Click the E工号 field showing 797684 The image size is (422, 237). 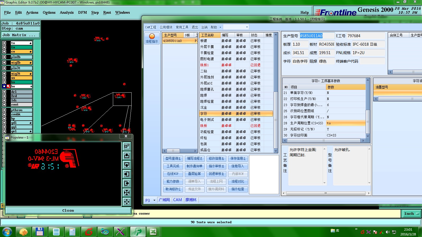(x=366, y=36)
